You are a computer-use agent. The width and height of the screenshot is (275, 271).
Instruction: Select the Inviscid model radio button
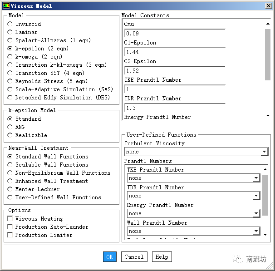10,24
